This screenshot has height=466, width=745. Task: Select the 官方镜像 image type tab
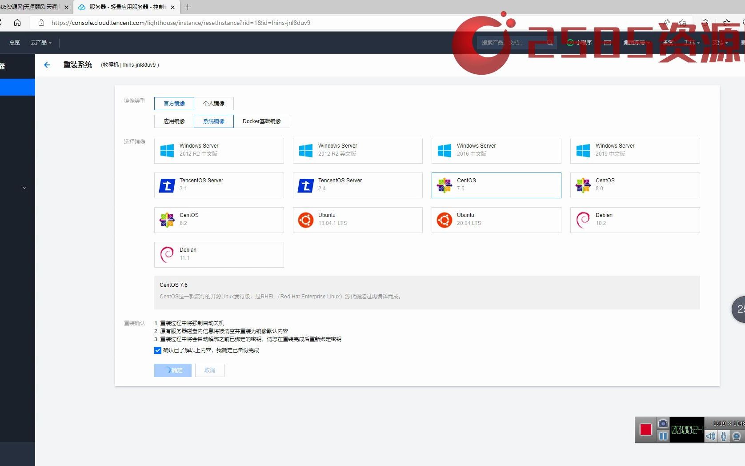click(174, 104)
